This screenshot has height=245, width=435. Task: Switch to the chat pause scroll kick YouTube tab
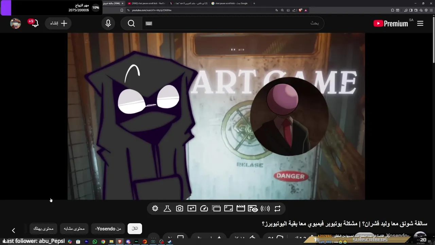pos(146,3)
